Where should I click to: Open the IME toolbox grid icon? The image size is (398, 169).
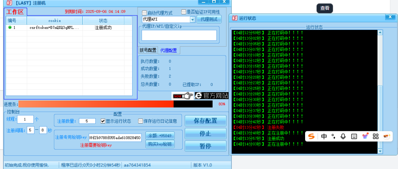point(375,136)
